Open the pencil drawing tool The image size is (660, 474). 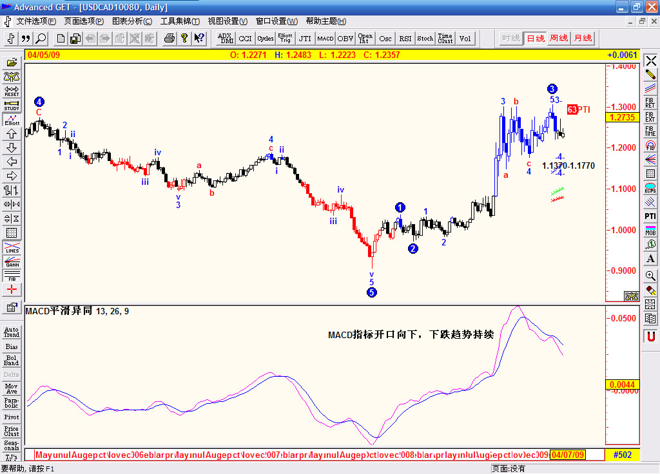pyautogui.click(x=650, y=73)
